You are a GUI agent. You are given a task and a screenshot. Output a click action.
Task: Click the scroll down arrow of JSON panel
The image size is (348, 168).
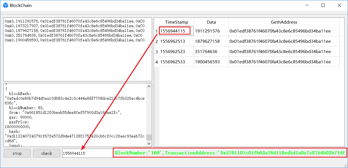point(149,144)
